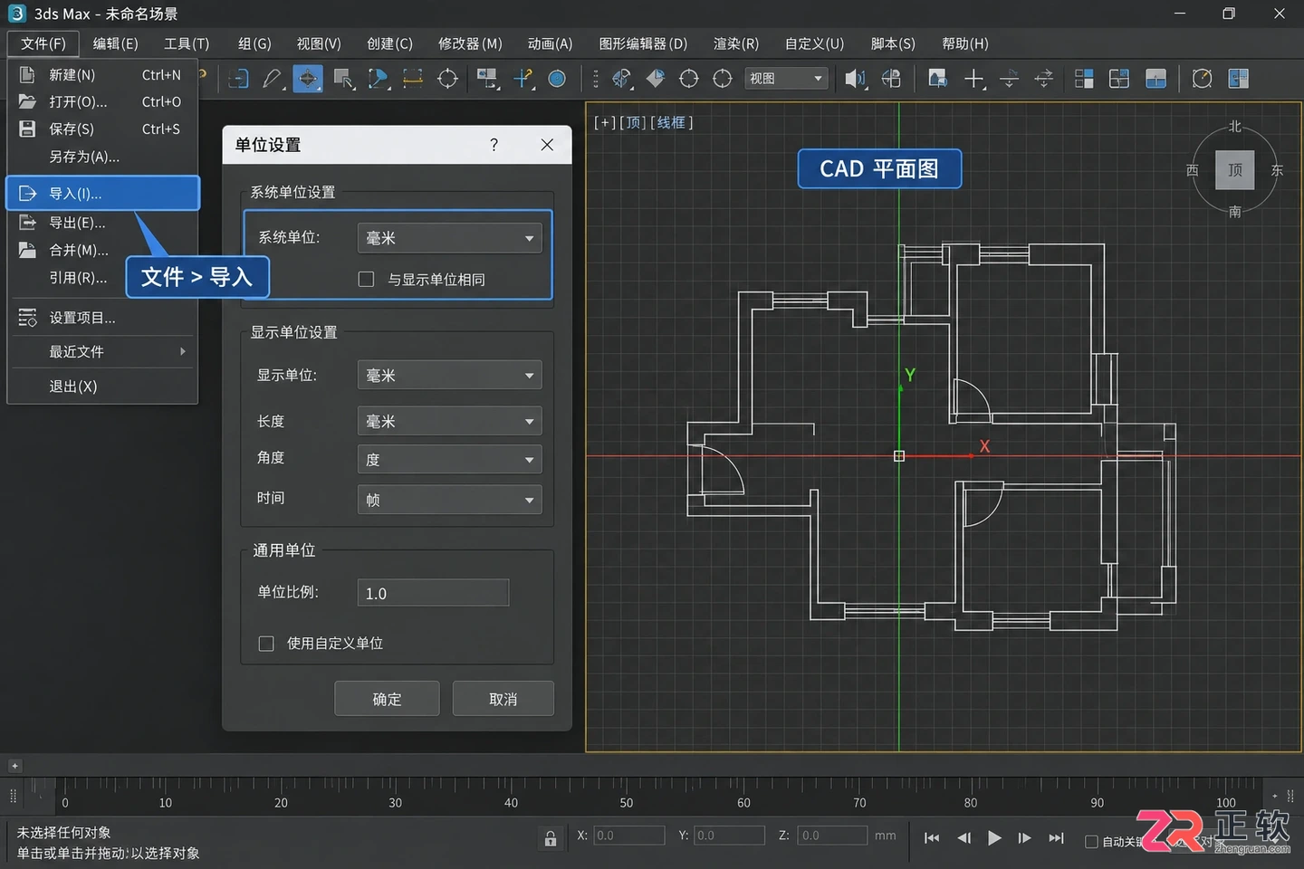Click the 单位比例 input field
The width and height of the screenshot is (1304, 869).
point(433,593)
